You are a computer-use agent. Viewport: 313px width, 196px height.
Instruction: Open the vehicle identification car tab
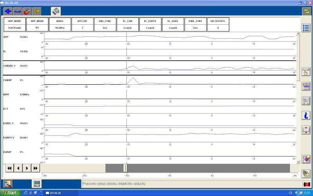pyautogui.click(x=18, y=11)
